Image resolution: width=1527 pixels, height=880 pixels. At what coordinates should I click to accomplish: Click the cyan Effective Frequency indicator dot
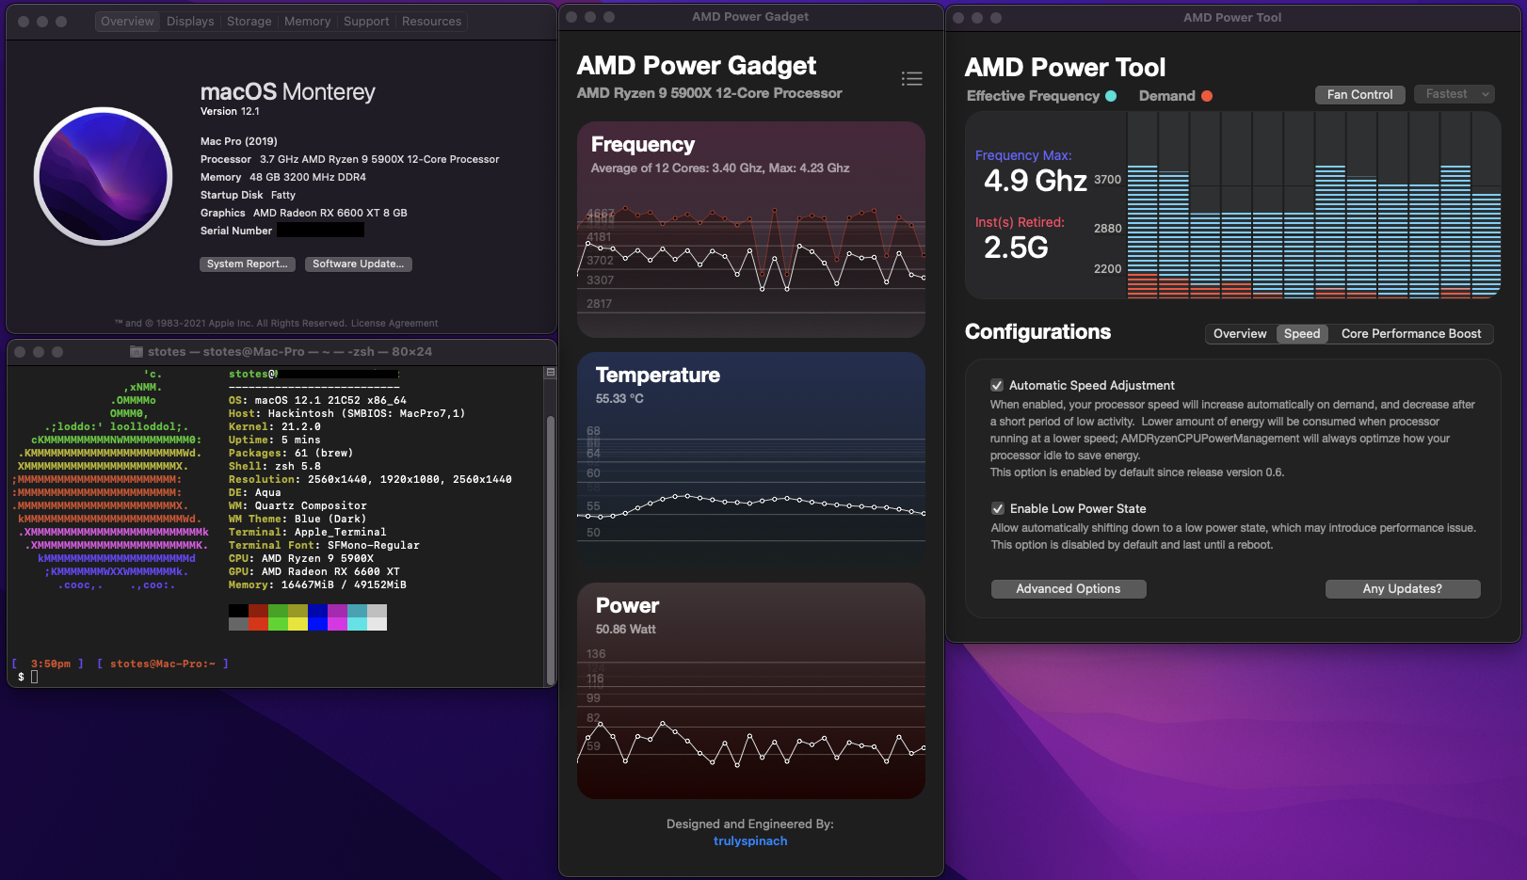[x=1111, y=96]
